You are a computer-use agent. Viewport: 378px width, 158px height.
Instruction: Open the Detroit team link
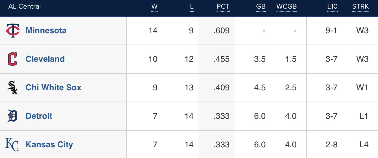click(x=39, y=116)
